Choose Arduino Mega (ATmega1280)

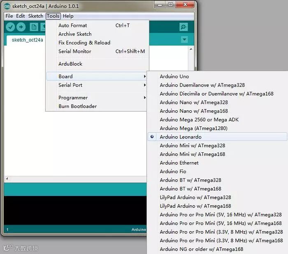217,128
